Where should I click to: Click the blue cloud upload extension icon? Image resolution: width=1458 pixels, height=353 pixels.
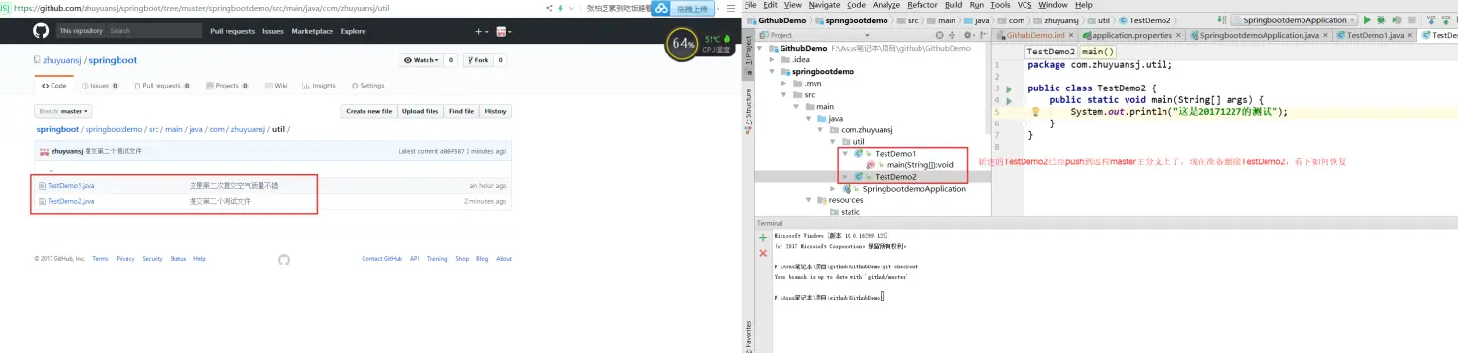(661, 8)
